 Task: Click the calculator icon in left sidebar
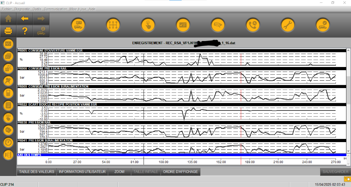coord(8,93)
